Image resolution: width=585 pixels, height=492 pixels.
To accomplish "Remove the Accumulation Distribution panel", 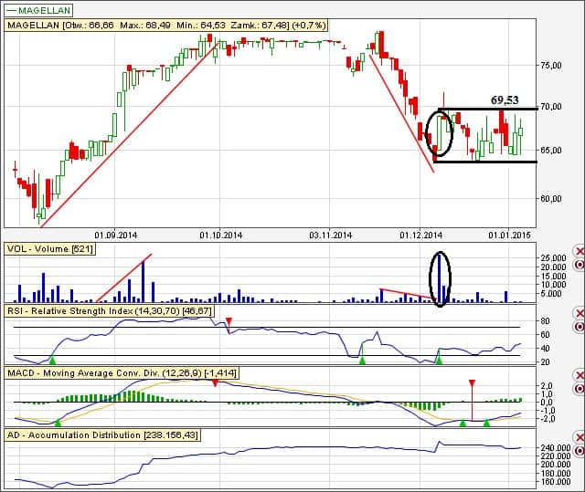I will click(x=580, y=437).
